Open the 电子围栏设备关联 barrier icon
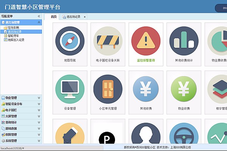Image resolution: width=227 pixels, height=151 pixels. tap(108, 41)
